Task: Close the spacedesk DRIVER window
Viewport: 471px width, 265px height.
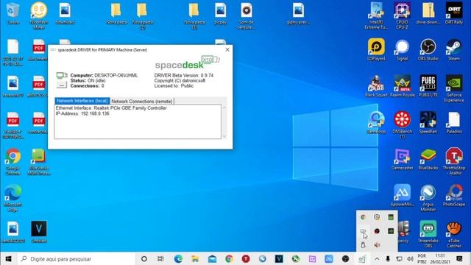Action: 227,49
